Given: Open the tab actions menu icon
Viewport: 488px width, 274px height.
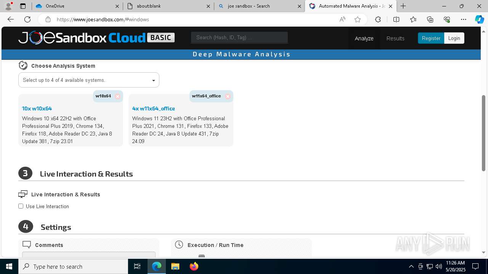Looking at the screenshot, I should (x=23, y=6).
